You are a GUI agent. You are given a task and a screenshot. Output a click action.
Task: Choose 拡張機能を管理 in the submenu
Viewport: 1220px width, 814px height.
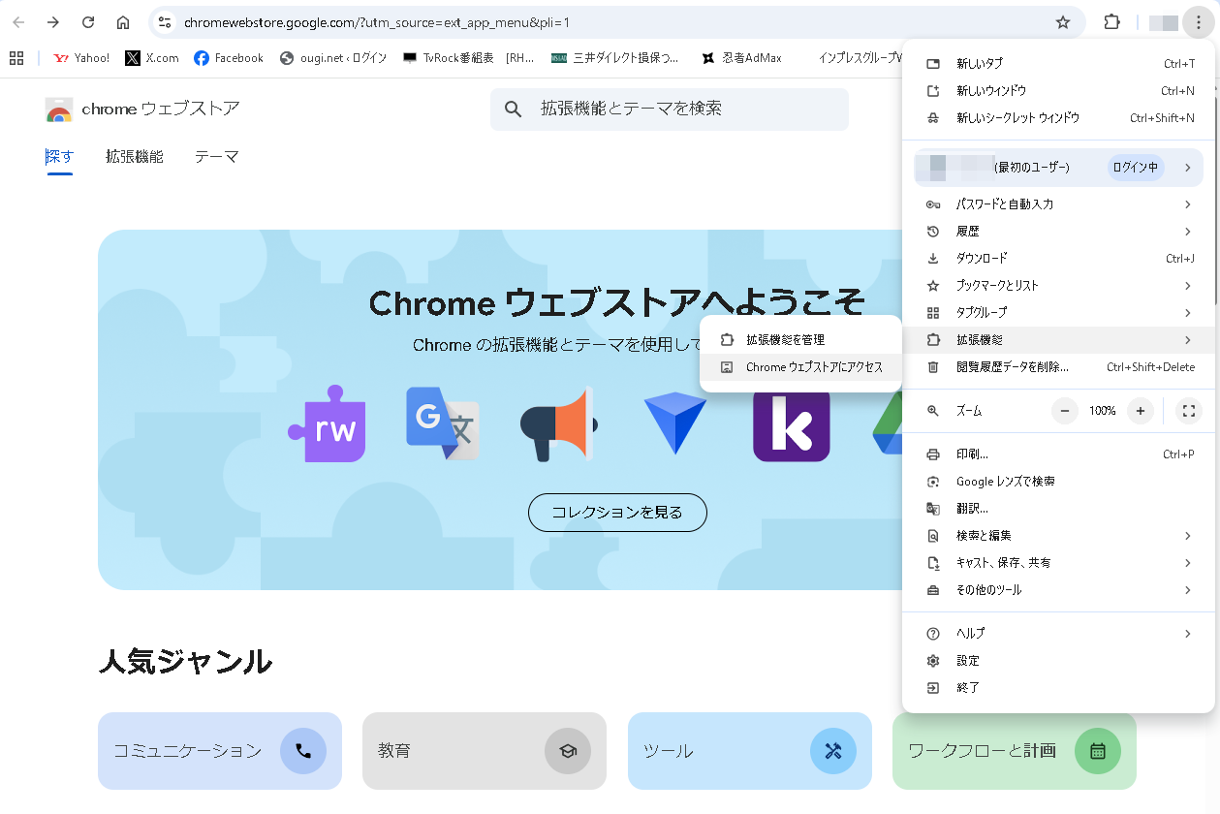(x=785, y=339)
